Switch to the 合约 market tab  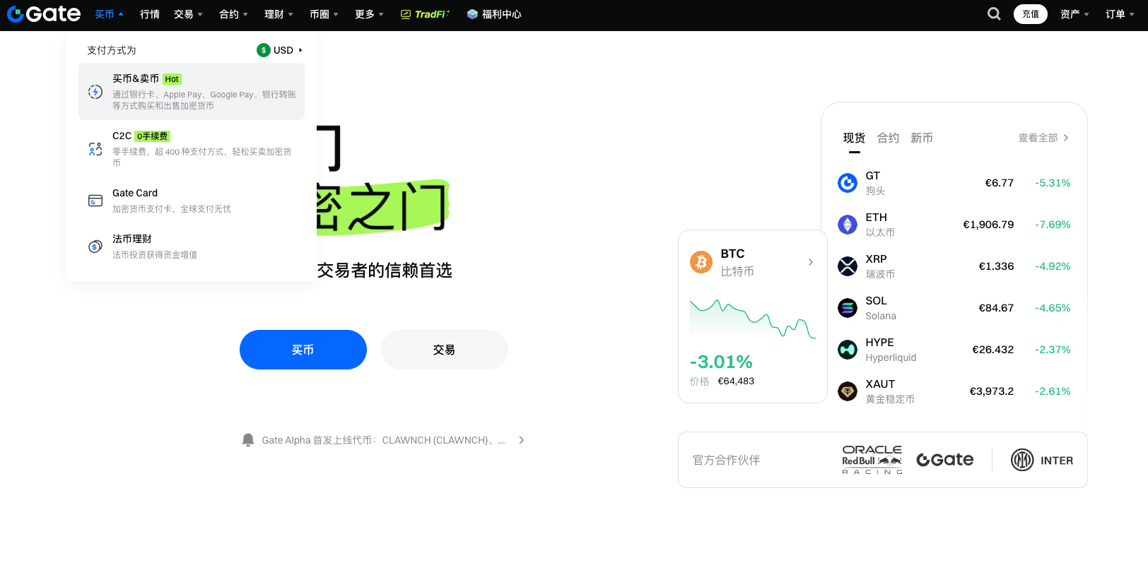(x=888, y=138)
